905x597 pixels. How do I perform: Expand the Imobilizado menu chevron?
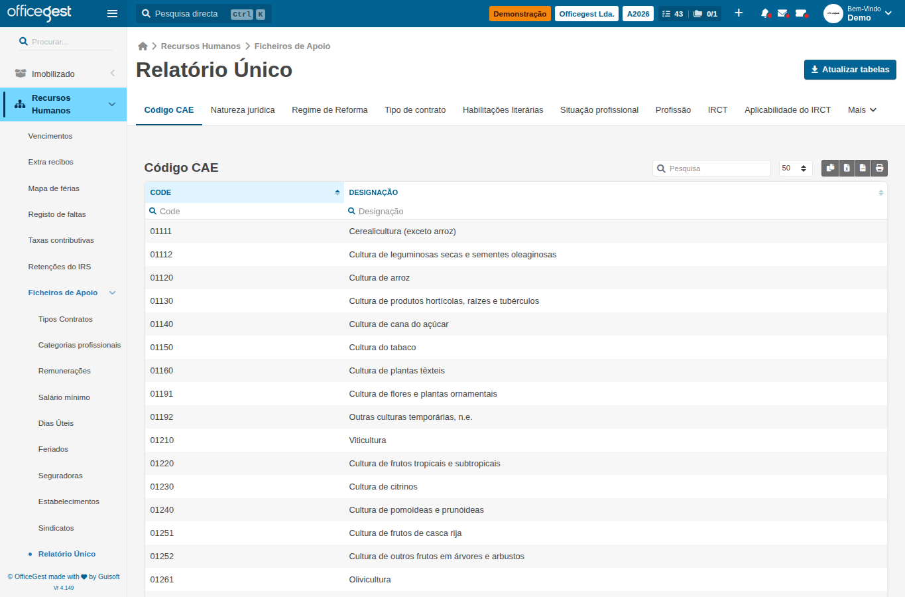tap(113, 73)
